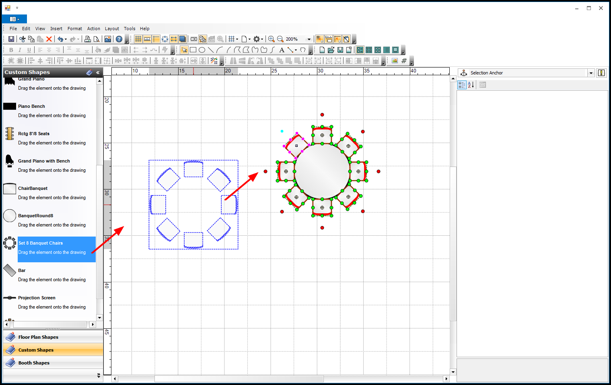Toggle the grid display button
This screenshot has width=611, height=385.
[138, 39]
